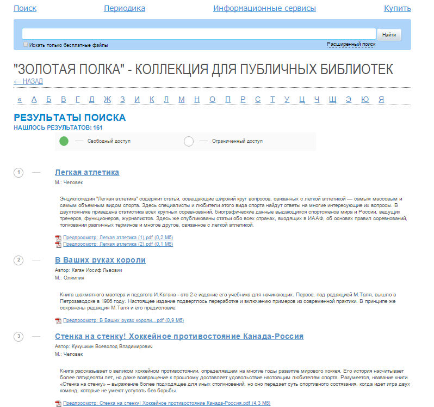Open preview 'Легкая атлетика (2).pdf' link
Viewport: 434px width, 407px height.
[118, 244]
